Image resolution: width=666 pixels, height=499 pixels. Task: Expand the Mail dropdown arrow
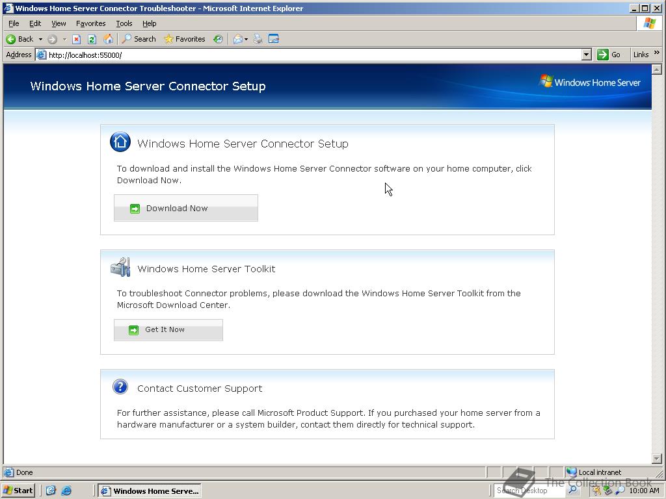(x=246, y=39)
